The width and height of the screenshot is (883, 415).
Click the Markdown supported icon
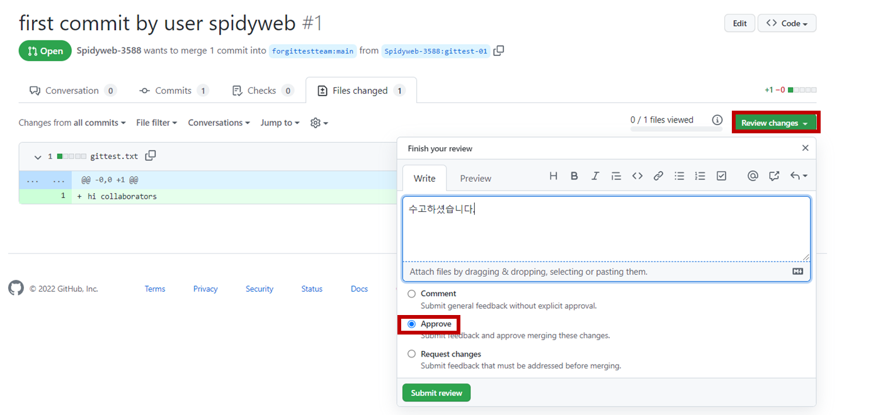(797, 272)
